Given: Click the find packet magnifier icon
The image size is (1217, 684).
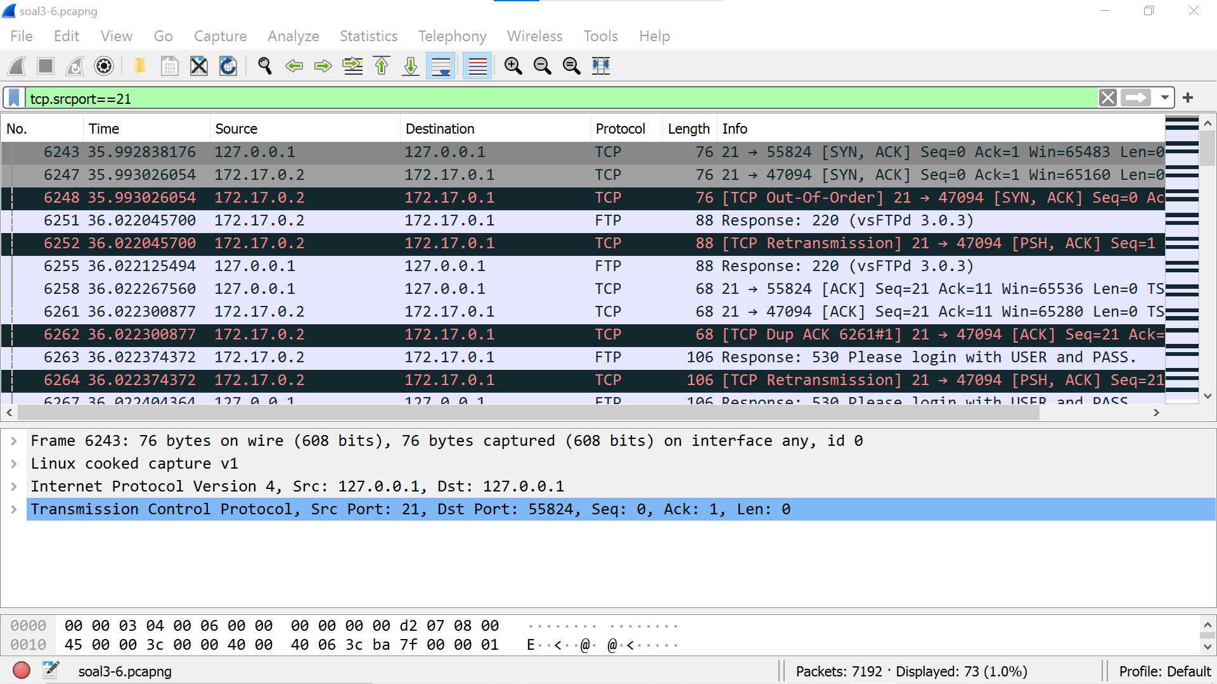Looking at the screenshot, I should [x=265, y=66].
